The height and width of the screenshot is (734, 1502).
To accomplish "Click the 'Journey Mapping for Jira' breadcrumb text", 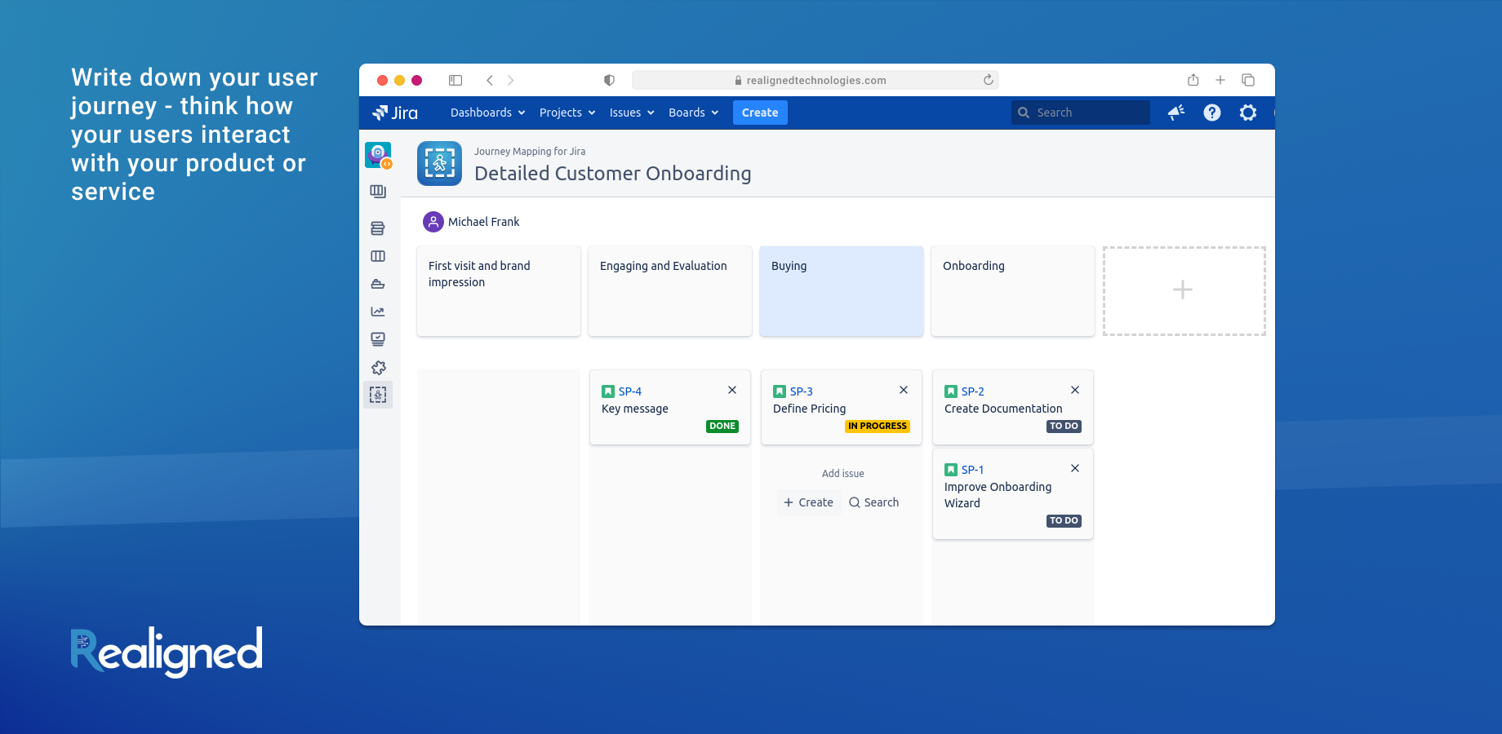I will point(530,152).
